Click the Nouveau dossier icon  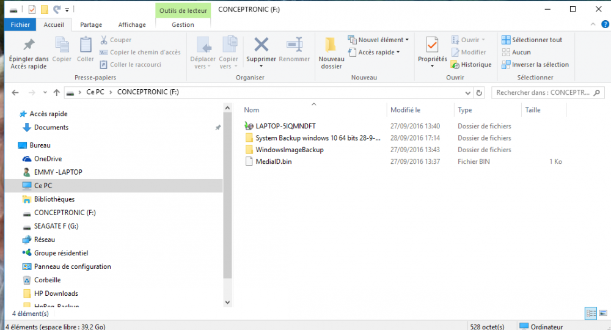331,46
